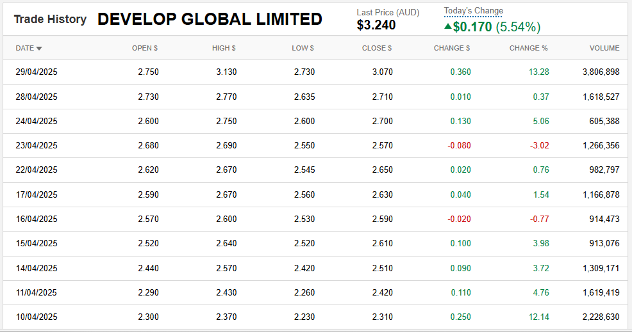This screenshot has height=332, width=632.
Task: Sort by CHANGE % column header
Action: tap(528, 48)
